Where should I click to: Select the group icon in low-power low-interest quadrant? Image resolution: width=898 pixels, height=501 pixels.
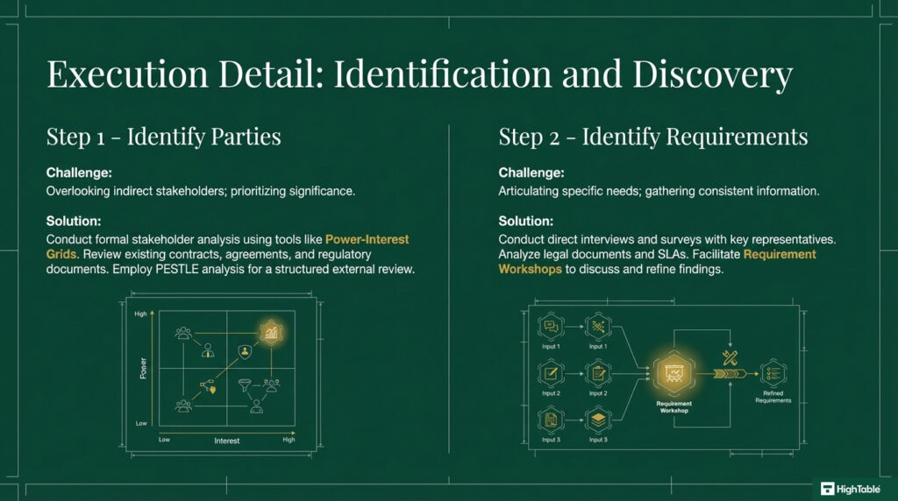click(183, 406)
